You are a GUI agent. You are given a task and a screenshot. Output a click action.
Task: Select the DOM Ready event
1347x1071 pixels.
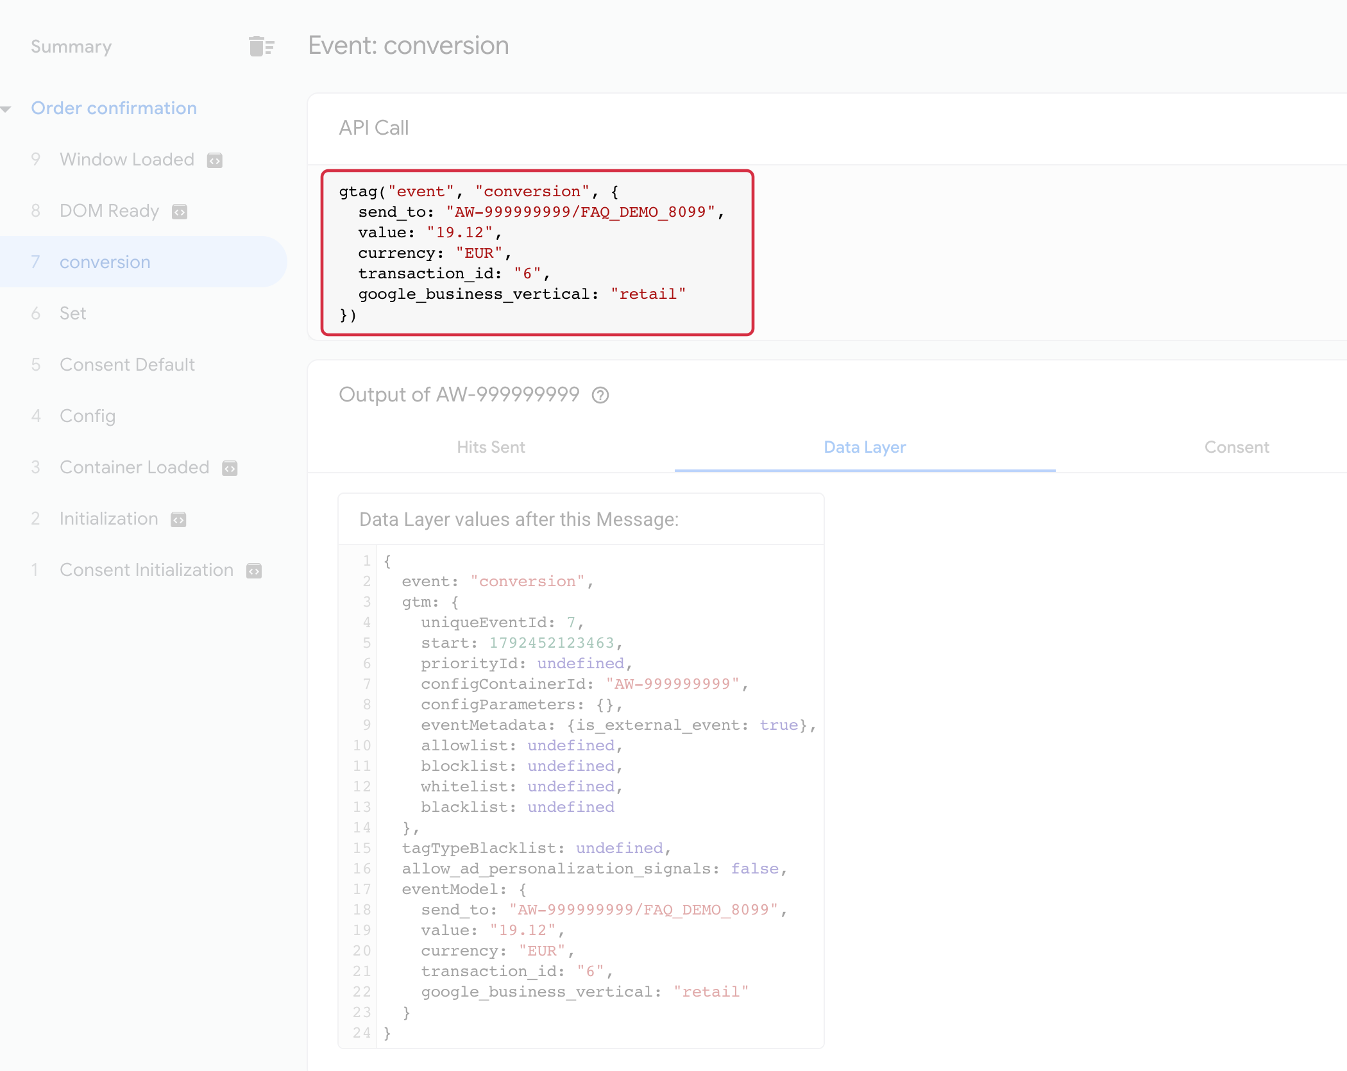[109, 210]
